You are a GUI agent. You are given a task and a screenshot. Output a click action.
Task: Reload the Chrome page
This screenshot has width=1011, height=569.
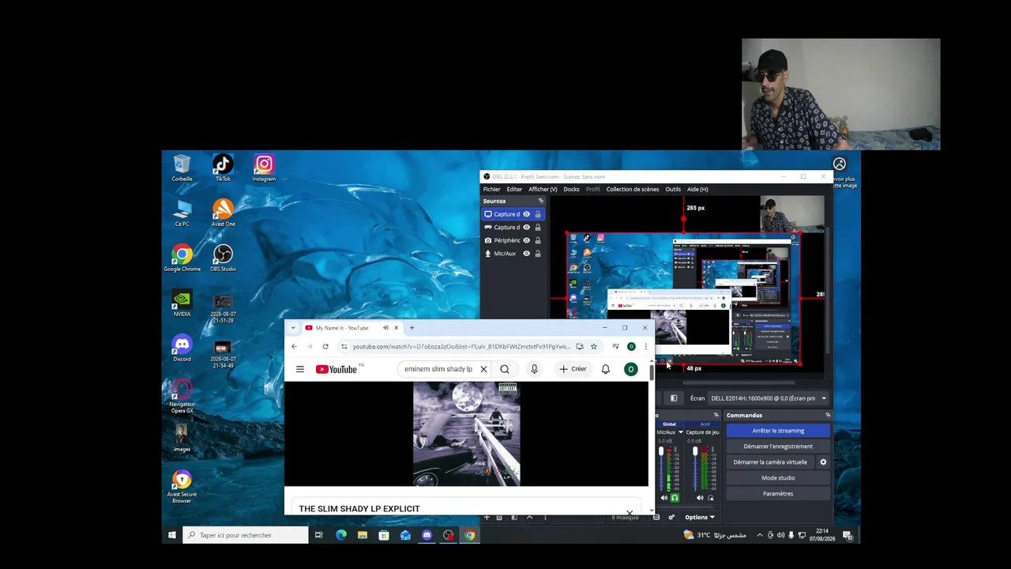click(325, 346)
